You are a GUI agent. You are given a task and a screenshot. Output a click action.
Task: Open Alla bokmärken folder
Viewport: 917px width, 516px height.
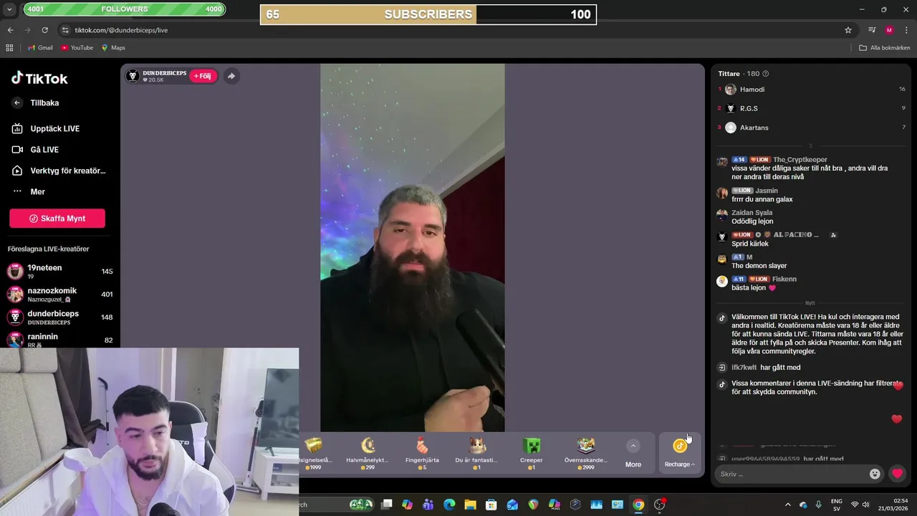click(885, 48)
